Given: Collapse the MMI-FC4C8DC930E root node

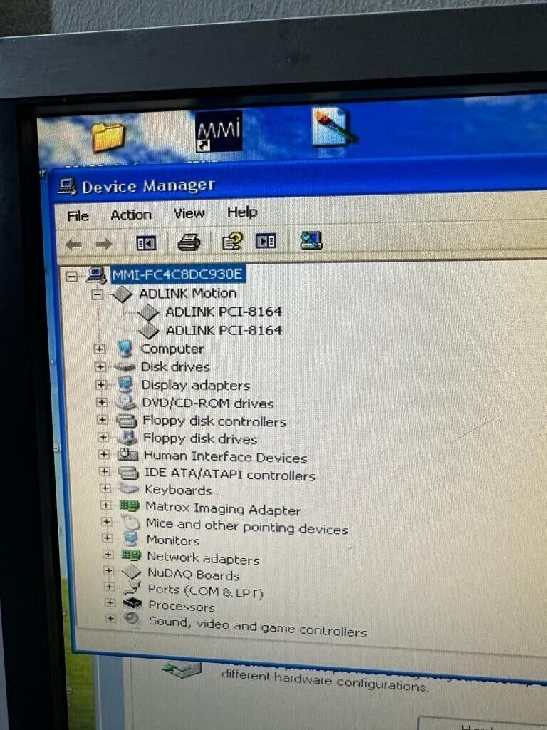Looking at the screenshot, I should (x=71, y=277).
